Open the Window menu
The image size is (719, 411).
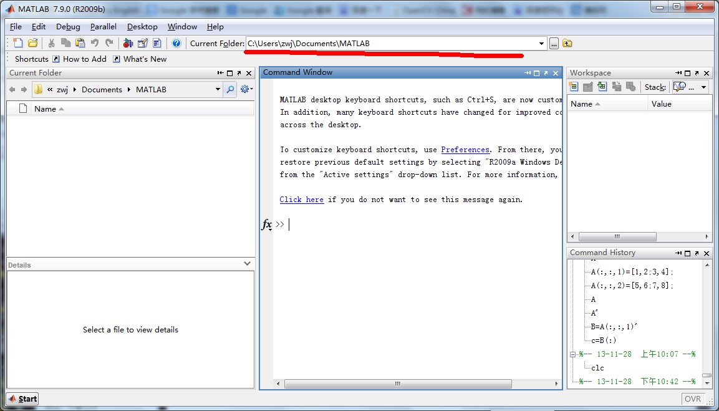click(x=182, y=27)
